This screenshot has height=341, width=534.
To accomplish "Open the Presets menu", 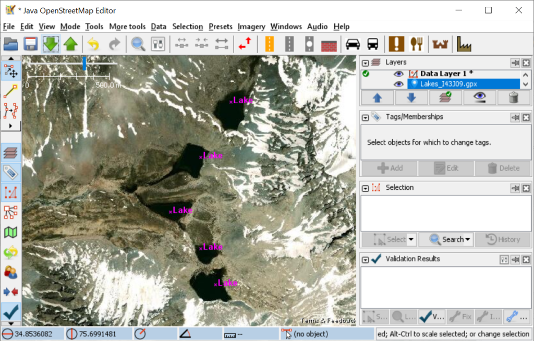I will click(221, 27).
